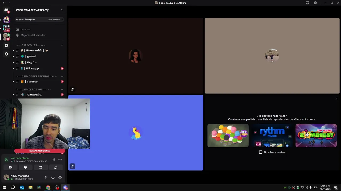Focus the blue duck avatar tile
This screenshot has width=341, height=191.
pyautogui.click(x=136, y=133)
